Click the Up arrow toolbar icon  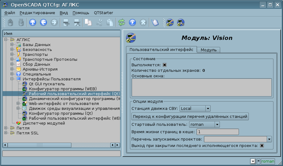pyautogui.click(x=32, y=22)
